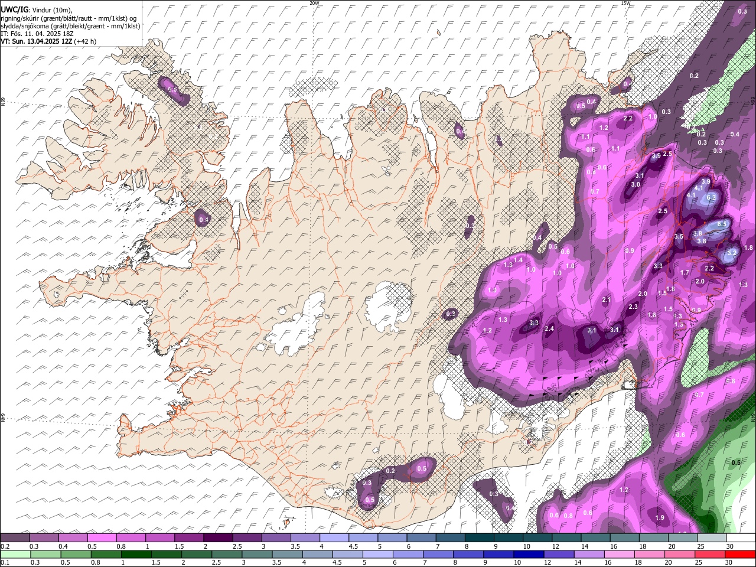
Task: Click the 3.0 precipitation value on the map
Action: point(636,184)
